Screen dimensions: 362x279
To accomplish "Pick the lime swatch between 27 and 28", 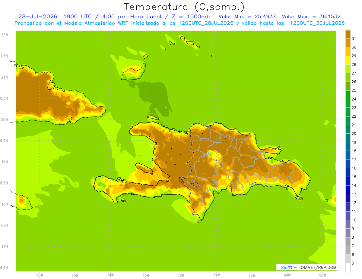I will click(348, 69).
